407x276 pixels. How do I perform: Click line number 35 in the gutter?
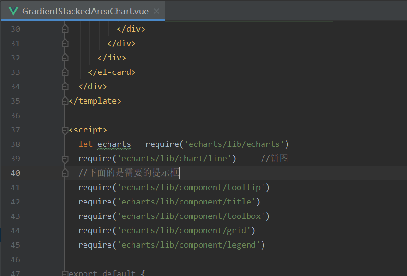[x=15, y=101]
